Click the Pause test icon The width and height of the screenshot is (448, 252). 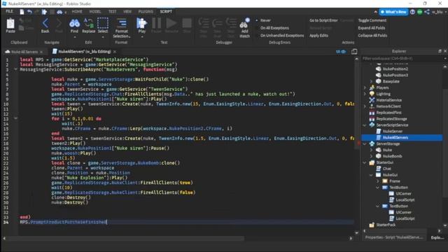pos(156,23)
